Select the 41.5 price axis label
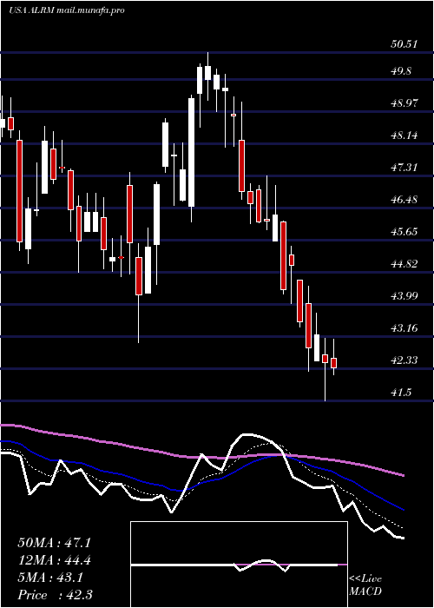The image size is (434, 608). pyautogui.click(x=401, y=393)
